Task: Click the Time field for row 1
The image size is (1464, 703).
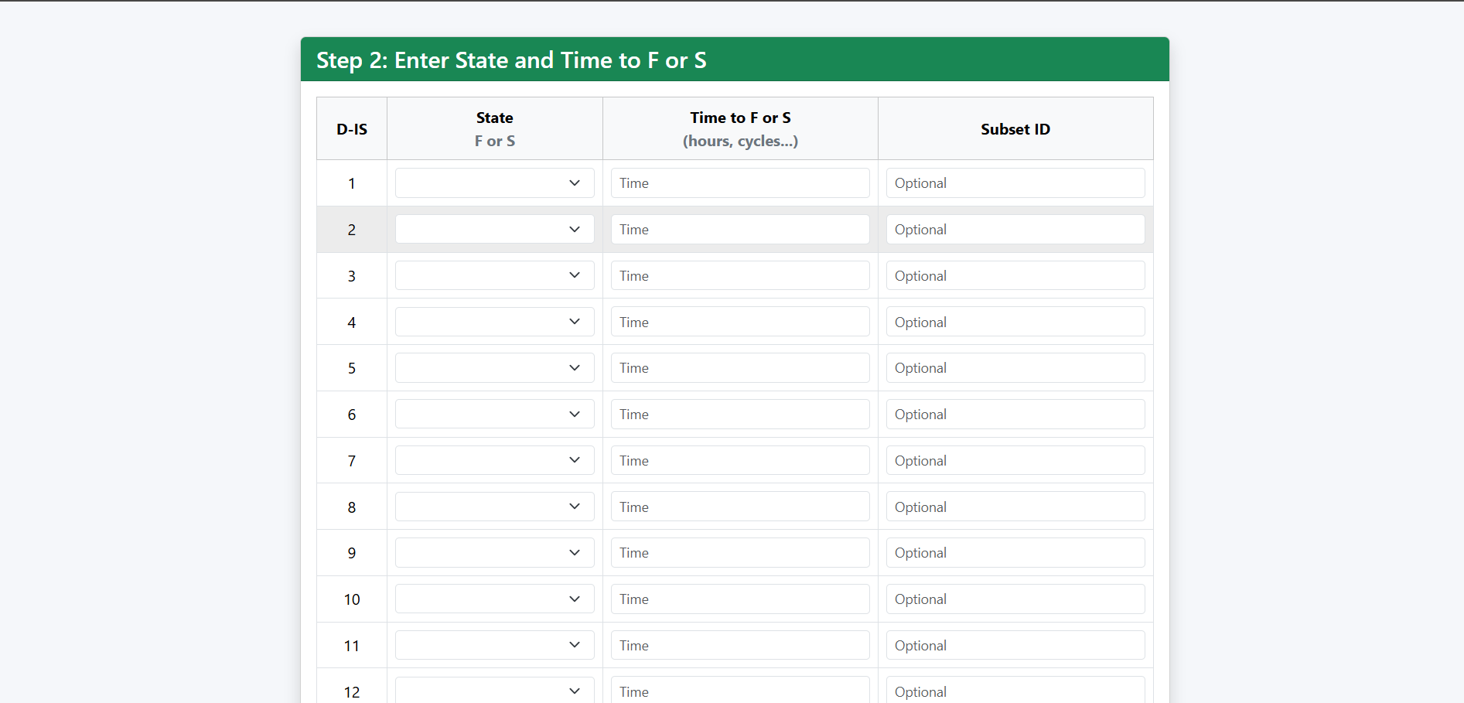Action: [x=739, y=183]
